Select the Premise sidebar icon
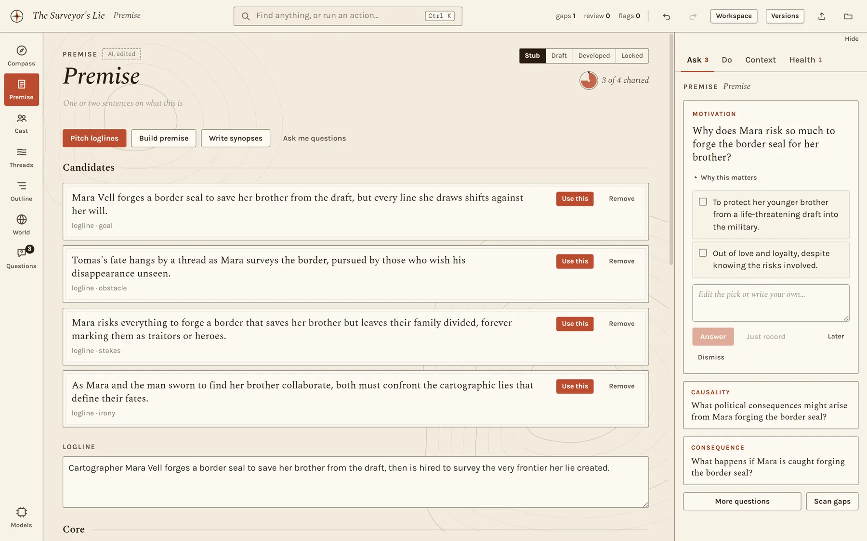The width and height of the screenshot is (867, 541). point(21,89)
